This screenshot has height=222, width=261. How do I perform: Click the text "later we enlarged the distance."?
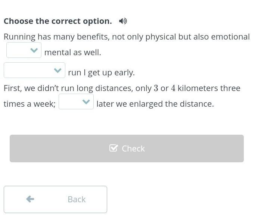155,104
